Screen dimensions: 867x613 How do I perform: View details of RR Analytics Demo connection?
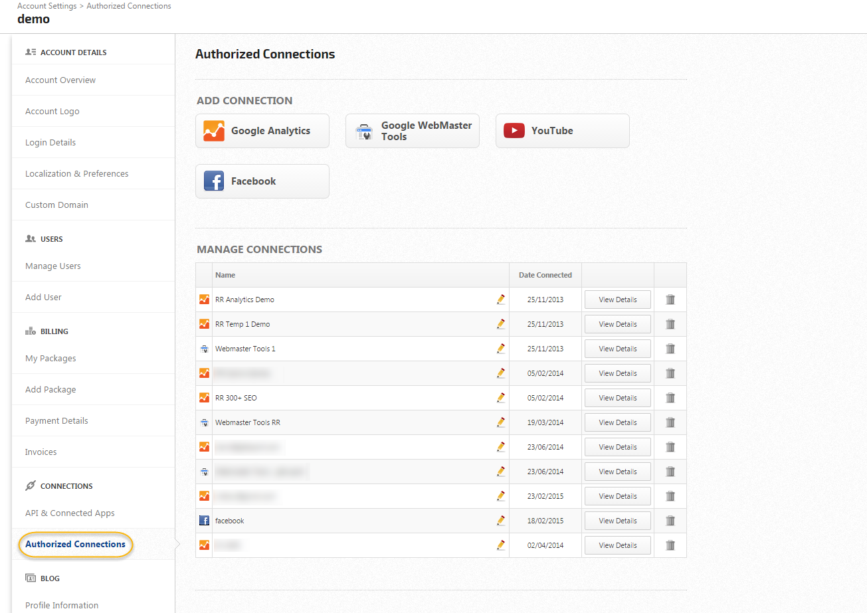click(x=617, y=300)
